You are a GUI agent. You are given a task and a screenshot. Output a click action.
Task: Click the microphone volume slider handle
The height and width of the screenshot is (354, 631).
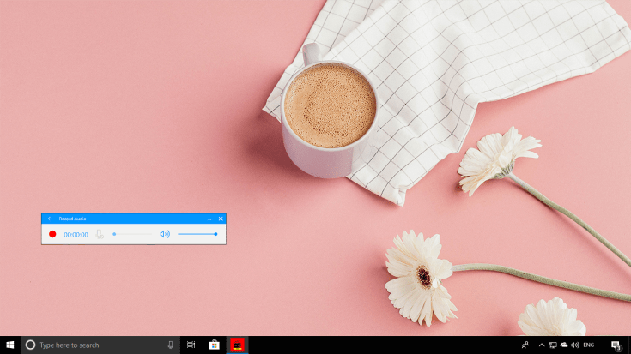[x=114, y=234]
